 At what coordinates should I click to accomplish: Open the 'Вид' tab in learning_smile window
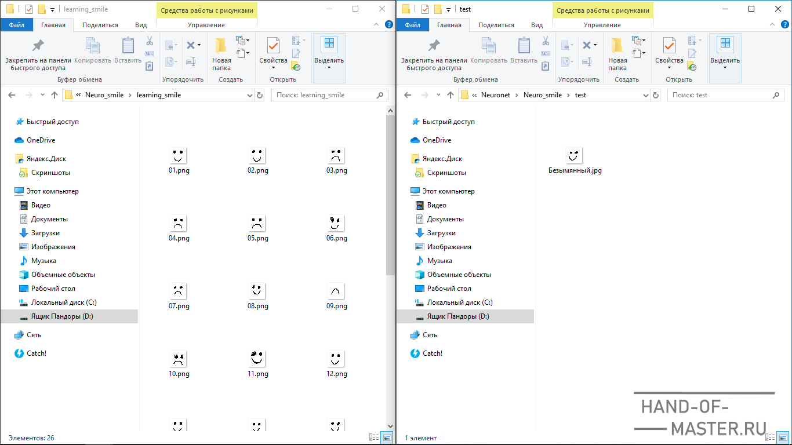tap(141, 25)
